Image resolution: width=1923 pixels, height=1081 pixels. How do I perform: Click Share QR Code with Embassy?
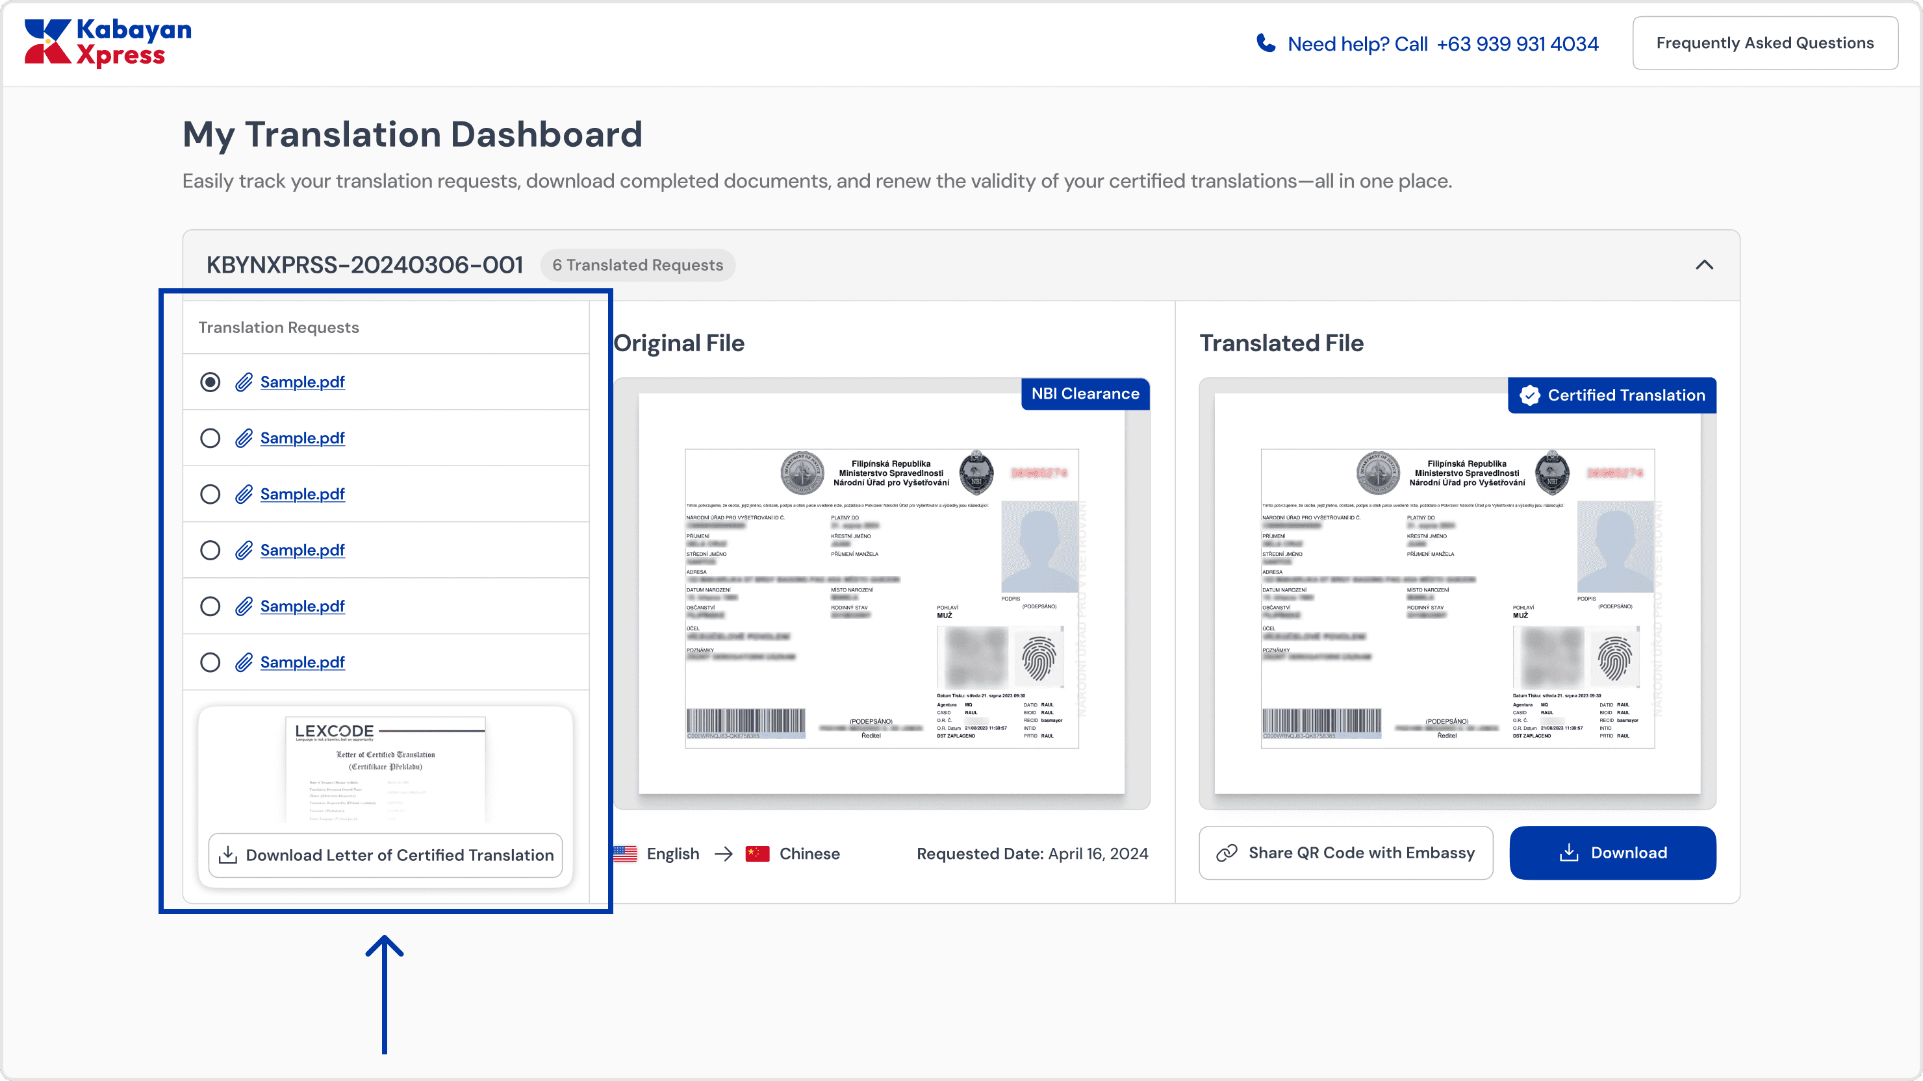pyautogui.click(x=1346, y=852)
